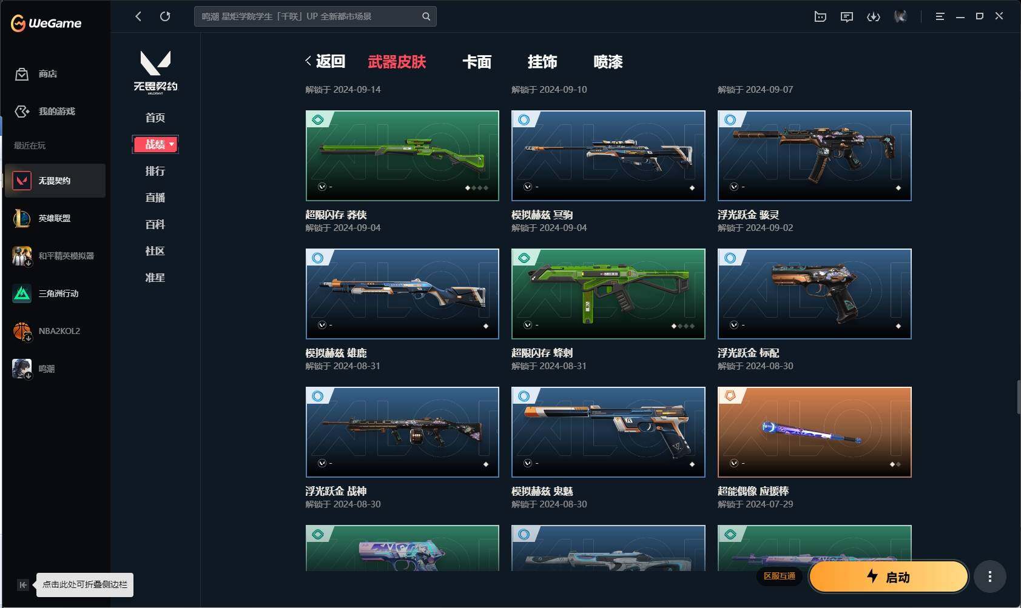The height and width of the screenshot is (608, 1021).
Task: Click the 浮光跃金 标配 skin name
Action: [x=749, y=353]
